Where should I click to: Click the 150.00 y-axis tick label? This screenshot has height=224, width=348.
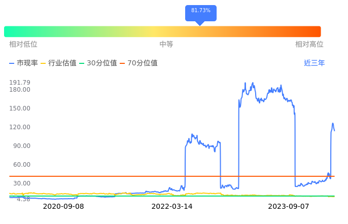point(20,108)
